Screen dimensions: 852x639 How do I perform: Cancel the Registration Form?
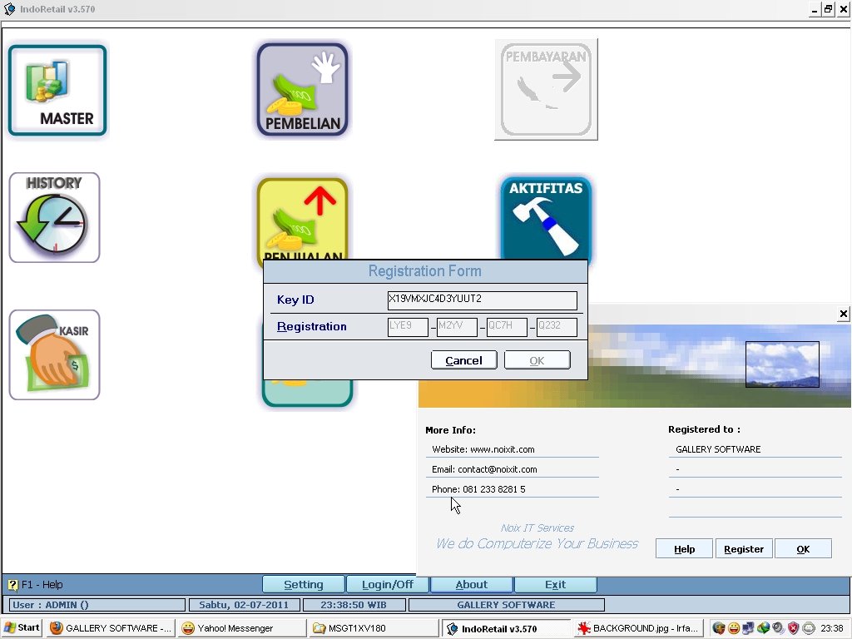(x=463, y=360)
